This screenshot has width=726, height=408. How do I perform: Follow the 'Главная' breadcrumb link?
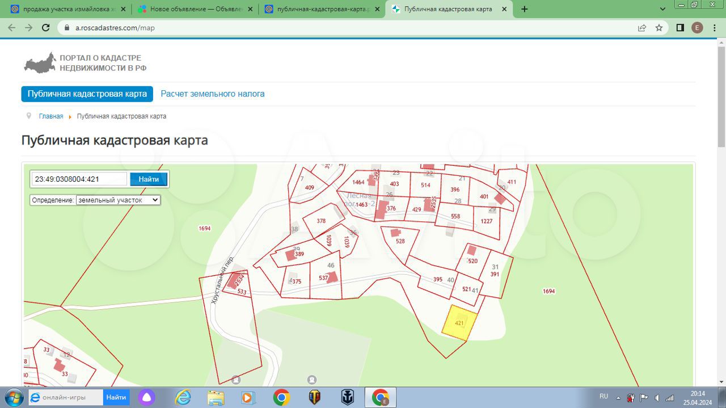[x=51, y=116]
